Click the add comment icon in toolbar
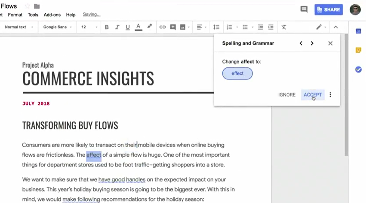Viewport: 366px width, 203px height. pos(173,27)
